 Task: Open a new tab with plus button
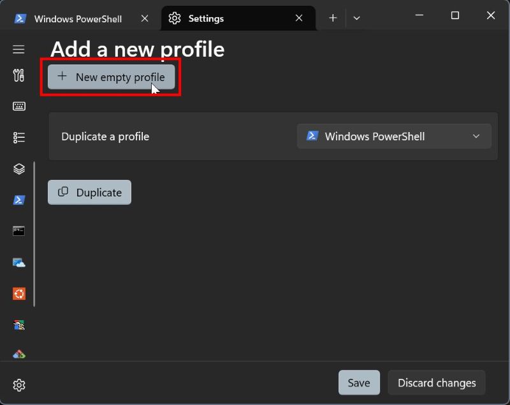[333, 18]
